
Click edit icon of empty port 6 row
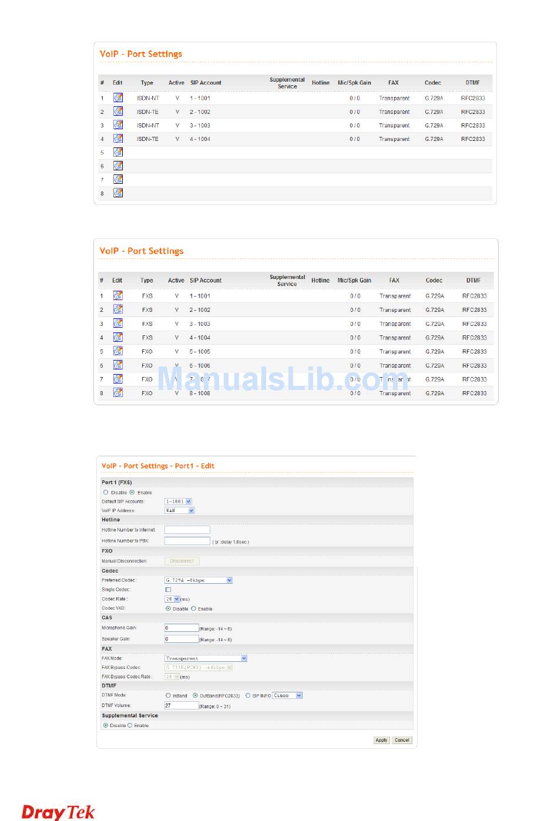(118, 166)
